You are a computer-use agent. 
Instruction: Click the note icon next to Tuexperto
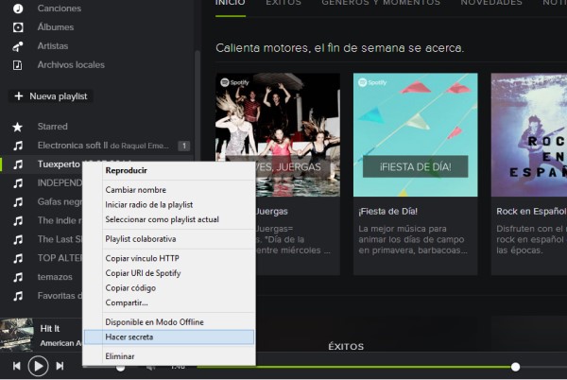click(18, 164)
